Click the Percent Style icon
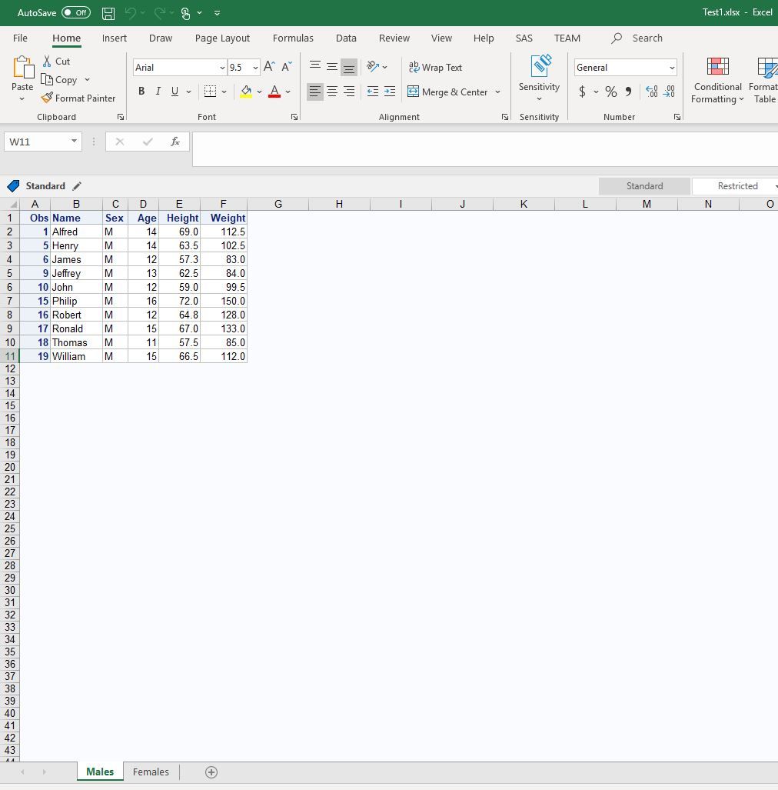The height and width of the screenshot is (790, 778). pyautogui.click(x=611, y=92)
